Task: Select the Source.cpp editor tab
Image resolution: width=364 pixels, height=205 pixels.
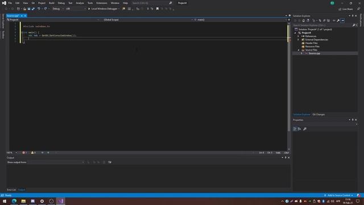Action: (x=13, y=16)
